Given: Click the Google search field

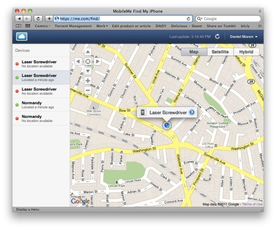Looking at the screenshot, I should [228, 19].
